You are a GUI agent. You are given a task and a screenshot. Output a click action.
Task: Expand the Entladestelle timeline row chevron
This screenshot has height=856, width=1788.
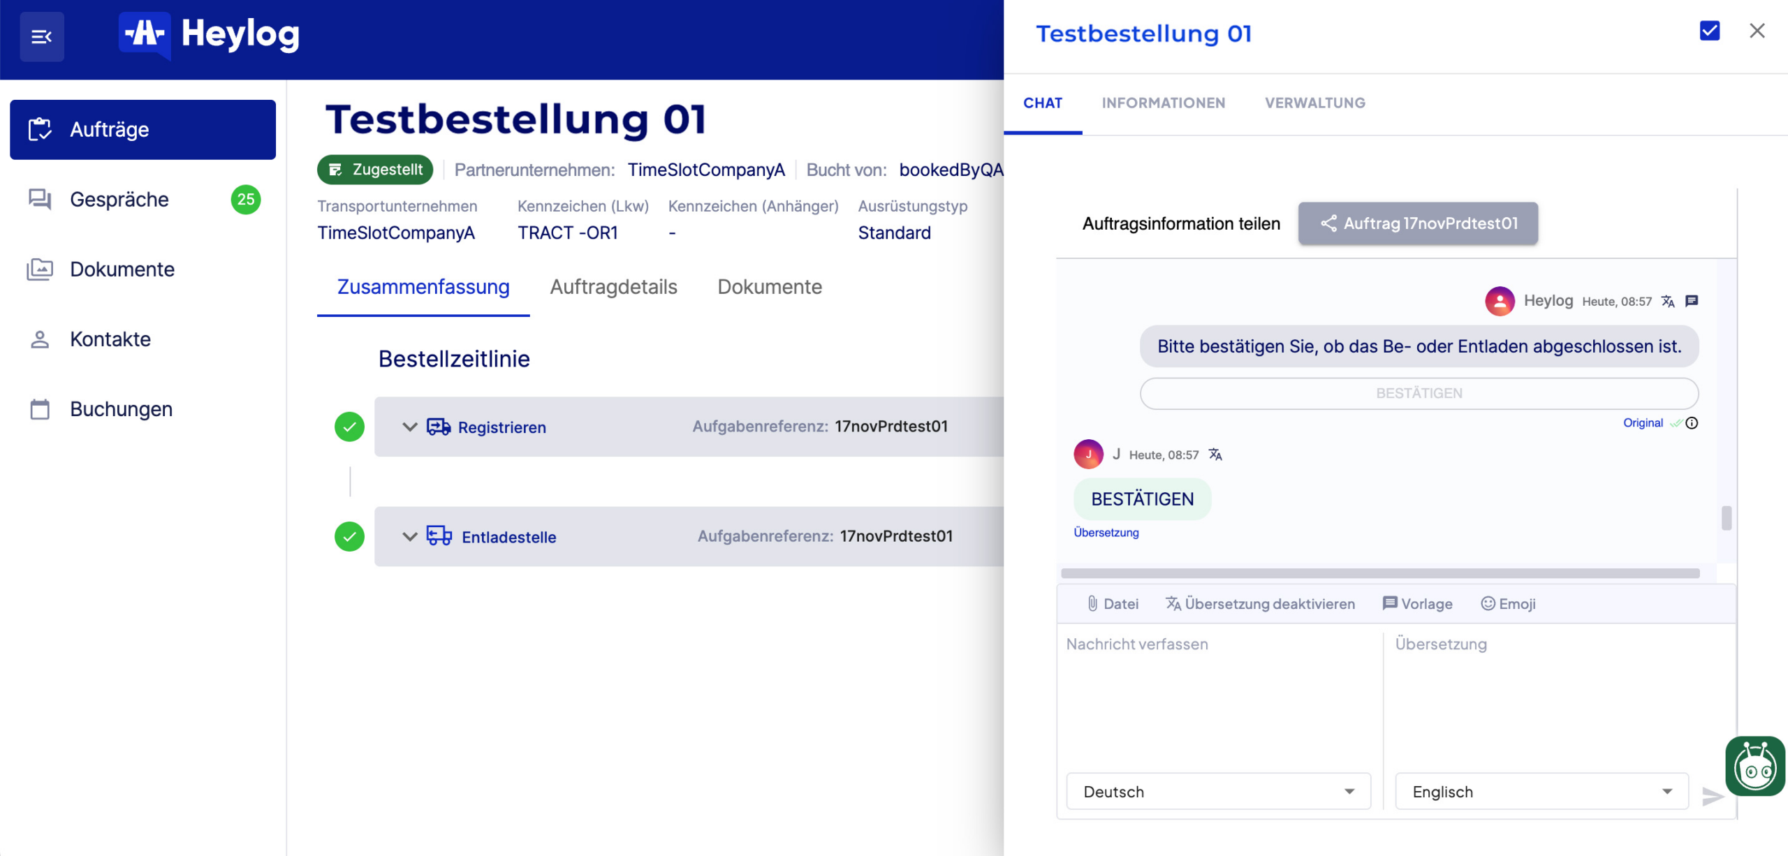point(410,536)
